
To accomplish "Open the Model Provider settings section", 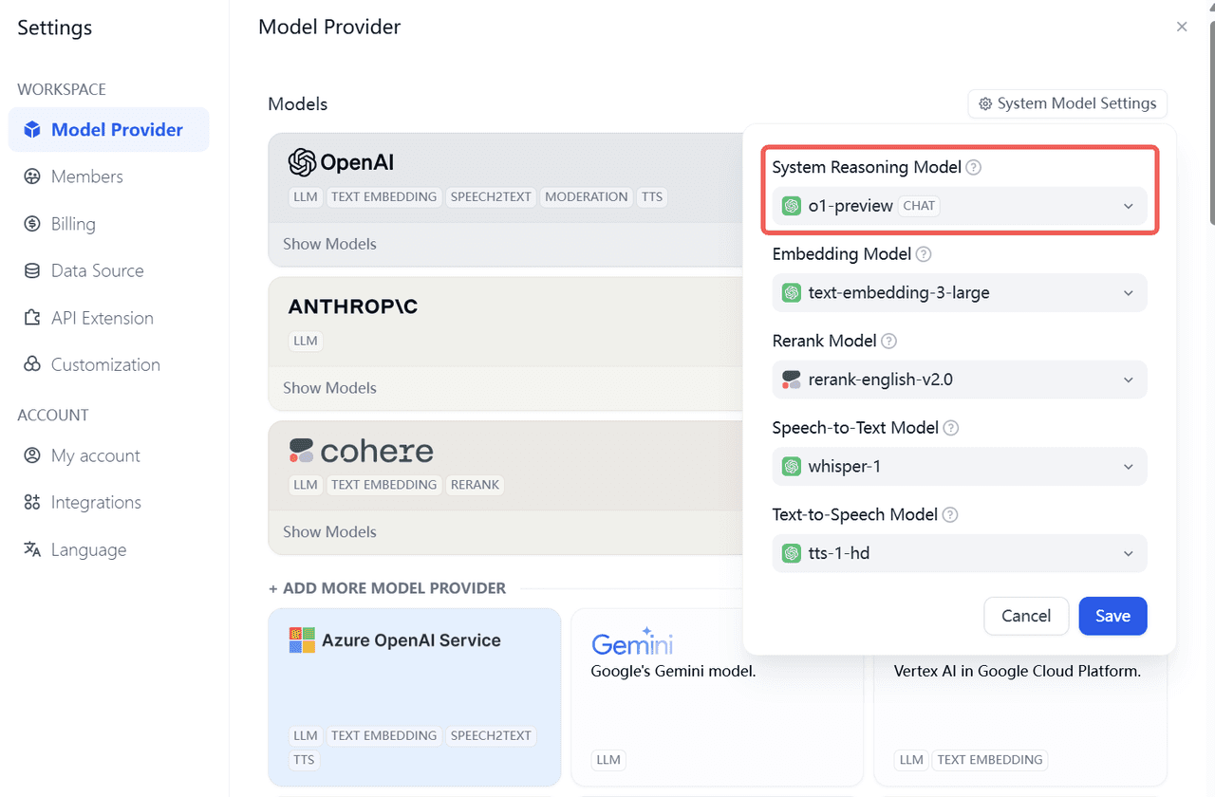I will tap(108, 129).
